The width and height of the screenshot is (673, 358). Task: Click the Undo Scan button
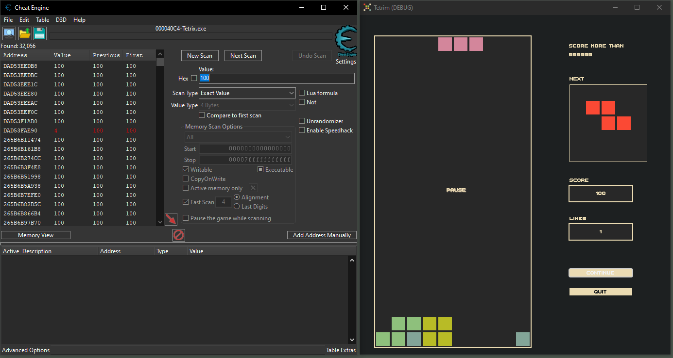tap(312, 55)
